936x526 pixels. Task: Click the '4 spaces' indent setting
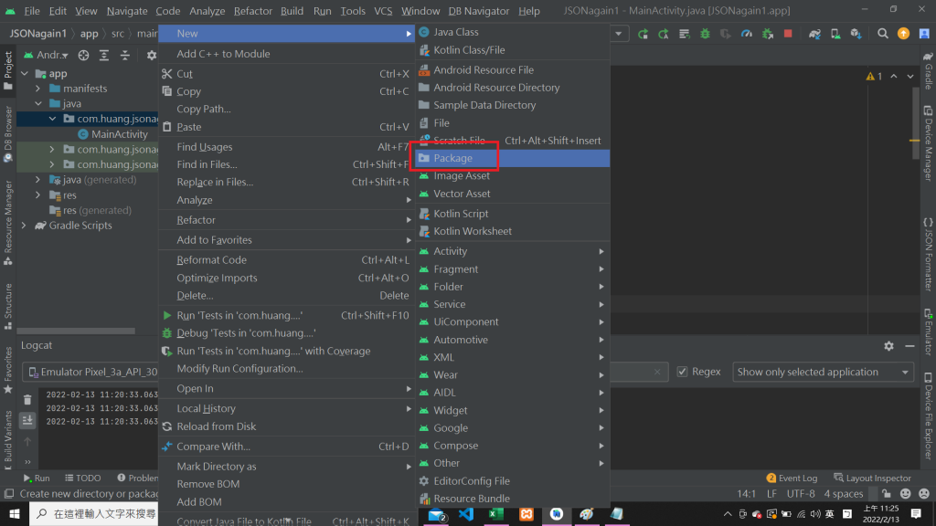(x=844, y=494)
